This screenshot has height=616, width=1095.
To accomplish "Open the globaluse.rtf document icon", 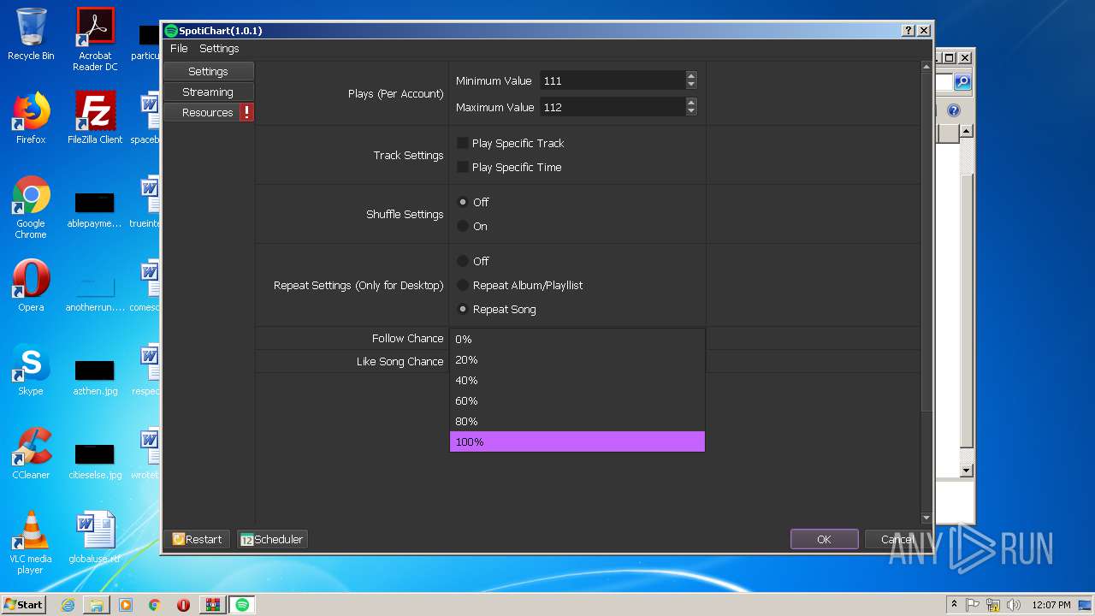I will (x=95, y=537).
